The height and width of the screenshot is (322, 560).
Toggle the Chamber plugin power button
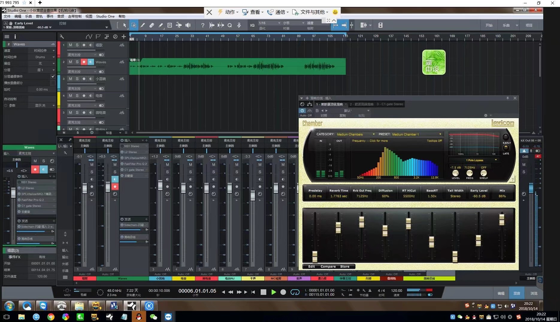(302, 111)
